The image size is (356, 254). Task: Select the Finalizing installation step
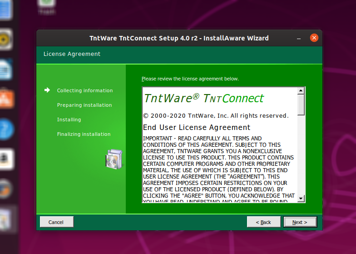coord(84,134)
